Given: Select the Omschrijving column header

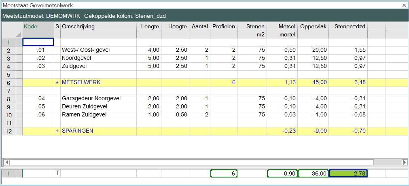Looking at the screenshot, I should [98, 27].
